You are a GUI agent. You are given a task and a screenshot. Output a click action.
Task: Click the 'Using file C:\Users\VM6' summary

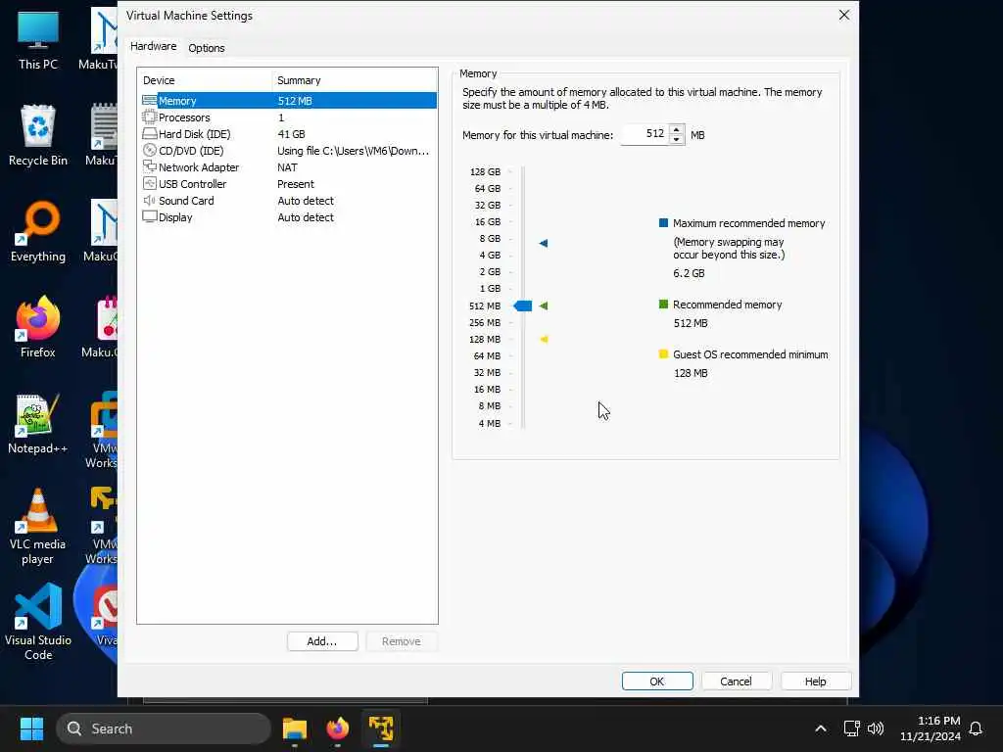(353, 150)
